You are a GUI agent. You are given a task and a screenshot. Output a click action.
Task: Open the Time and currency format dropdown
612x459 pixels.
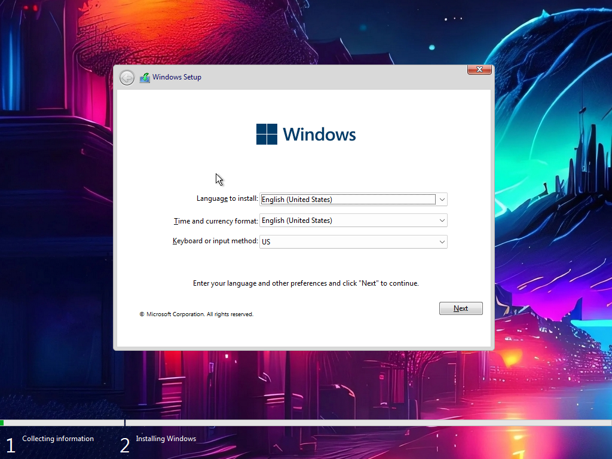[x=353, y=221]
